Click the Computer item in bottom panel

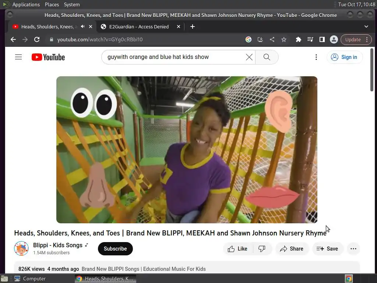point(30,279)
